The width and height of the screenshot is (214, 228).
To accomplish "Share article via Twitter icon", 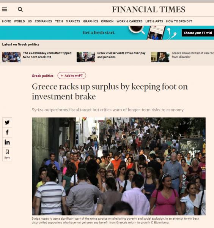I will pyautogui.click(x=7, y=122).
